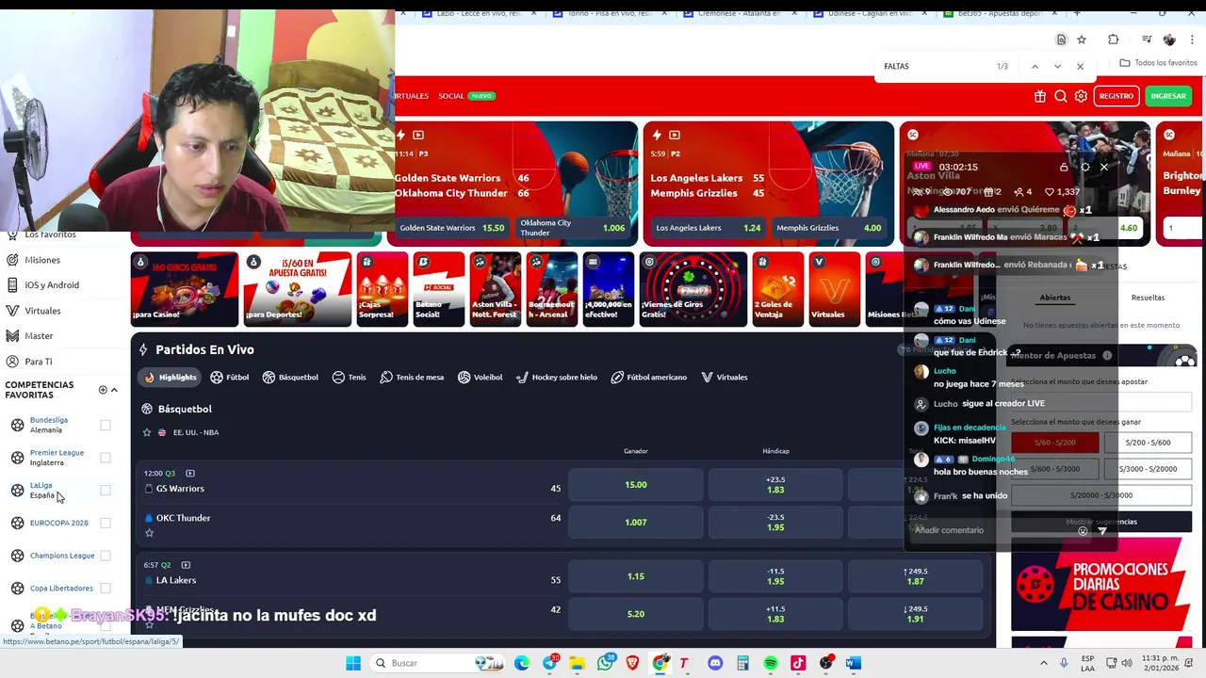
Task: Open the Aston Villa - Nott. Forest promo tile
Action: click(495, 289)
